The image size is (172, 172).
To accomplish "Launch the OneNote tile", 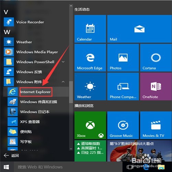I will click(156, 87).
